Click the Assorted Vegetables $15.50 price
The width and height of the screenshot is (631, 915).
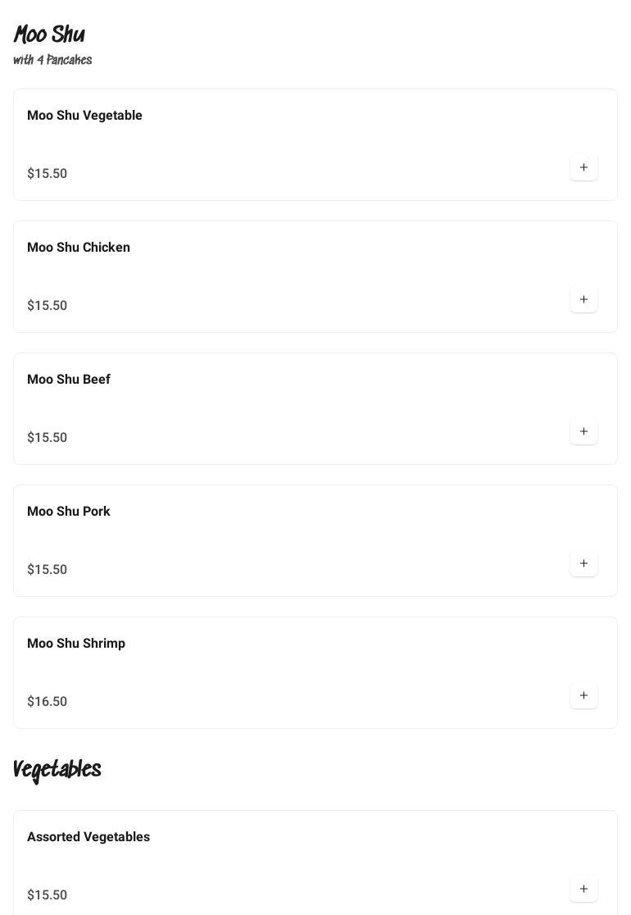click(48, 895)
